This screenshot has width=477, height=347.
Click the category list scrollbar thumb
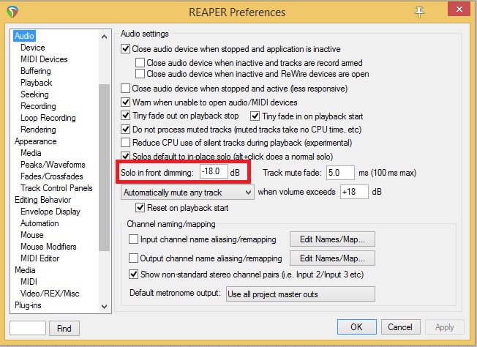tap(104, 168)
